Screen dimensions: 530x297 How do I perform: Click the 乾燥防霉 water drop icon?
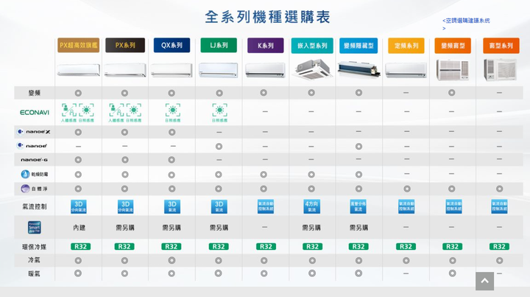[25, 174]
